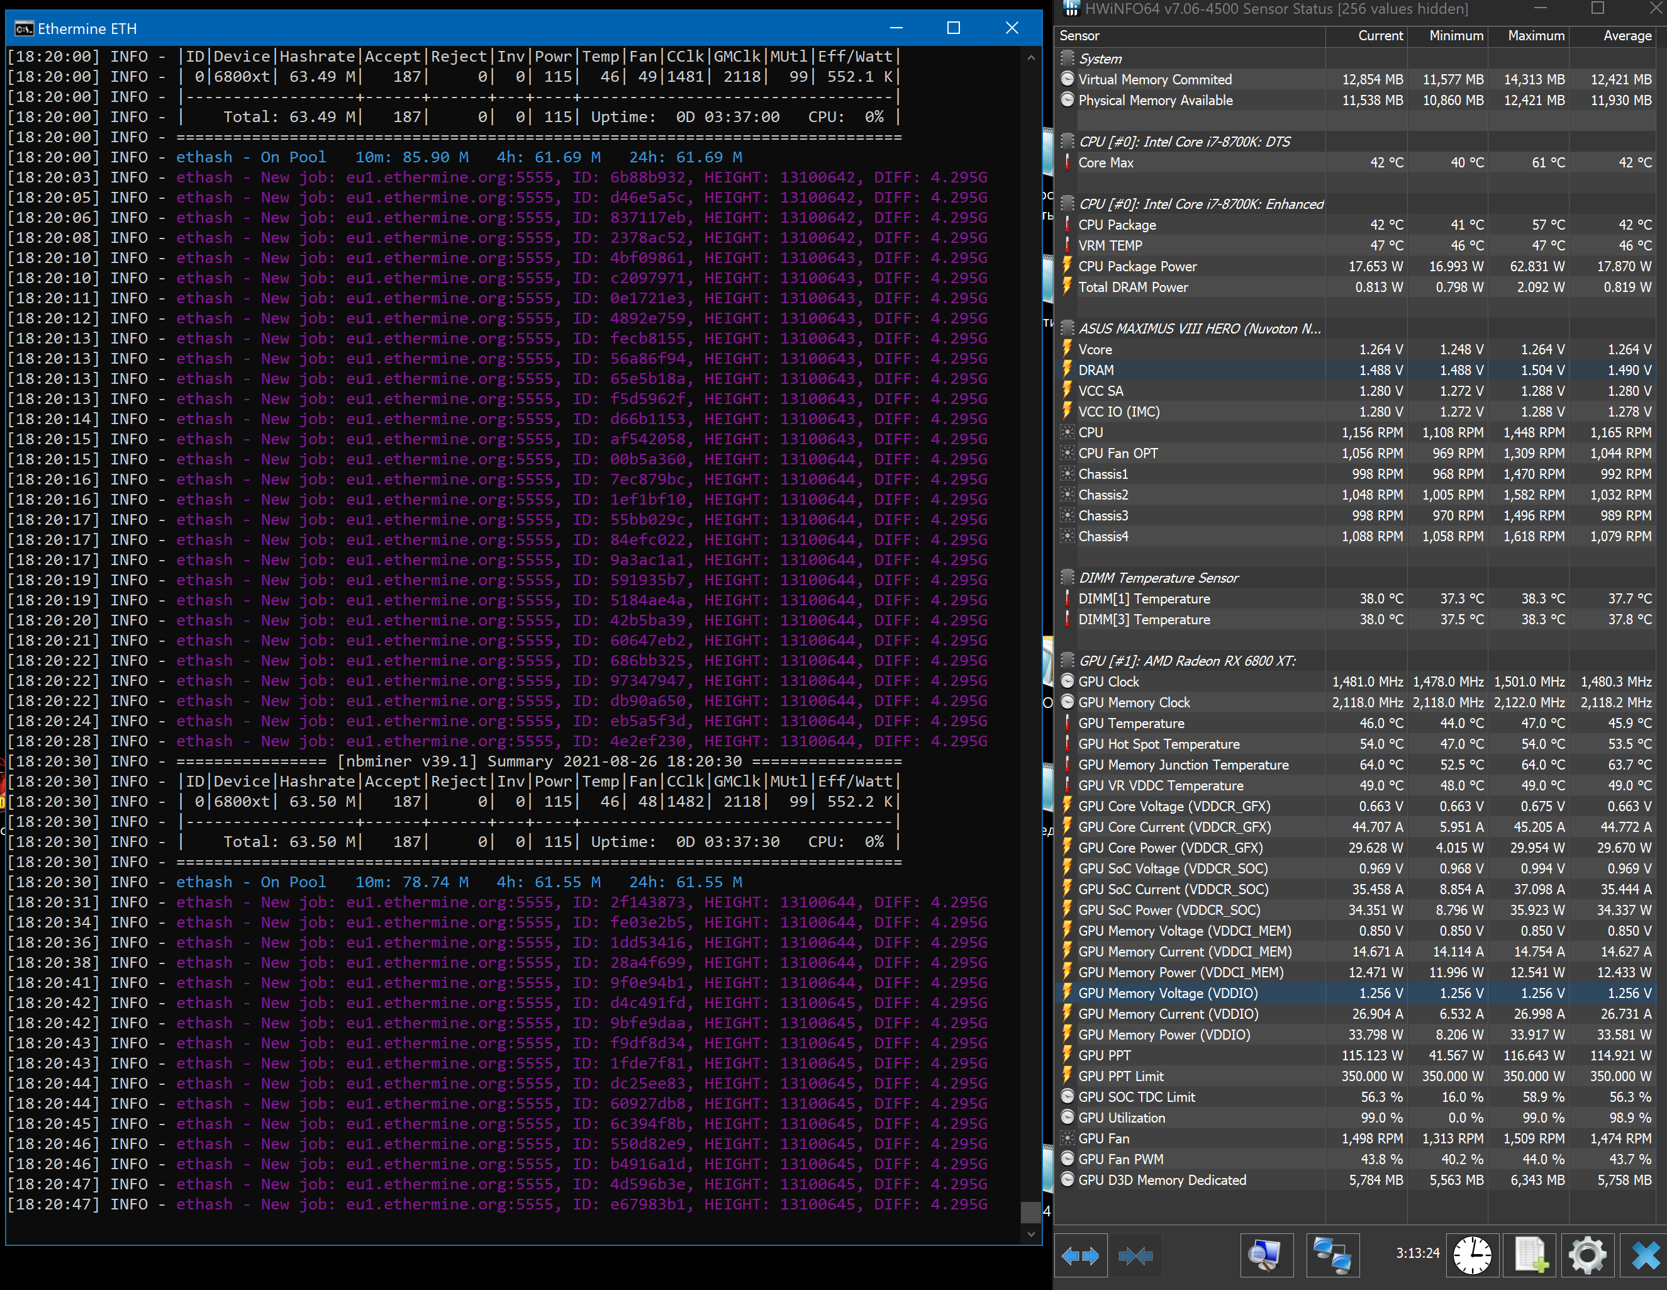Screen dimensions: 1667x1290
Task: Open sensor settings gear icon
Action: point(1588,1255)
